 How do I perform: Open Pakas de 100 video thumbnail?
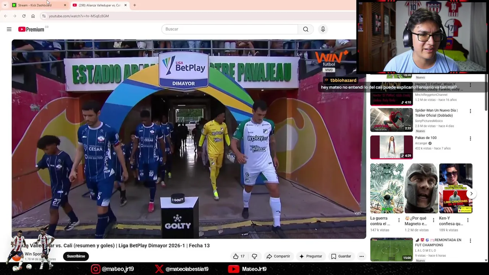(x=391, y=147)
